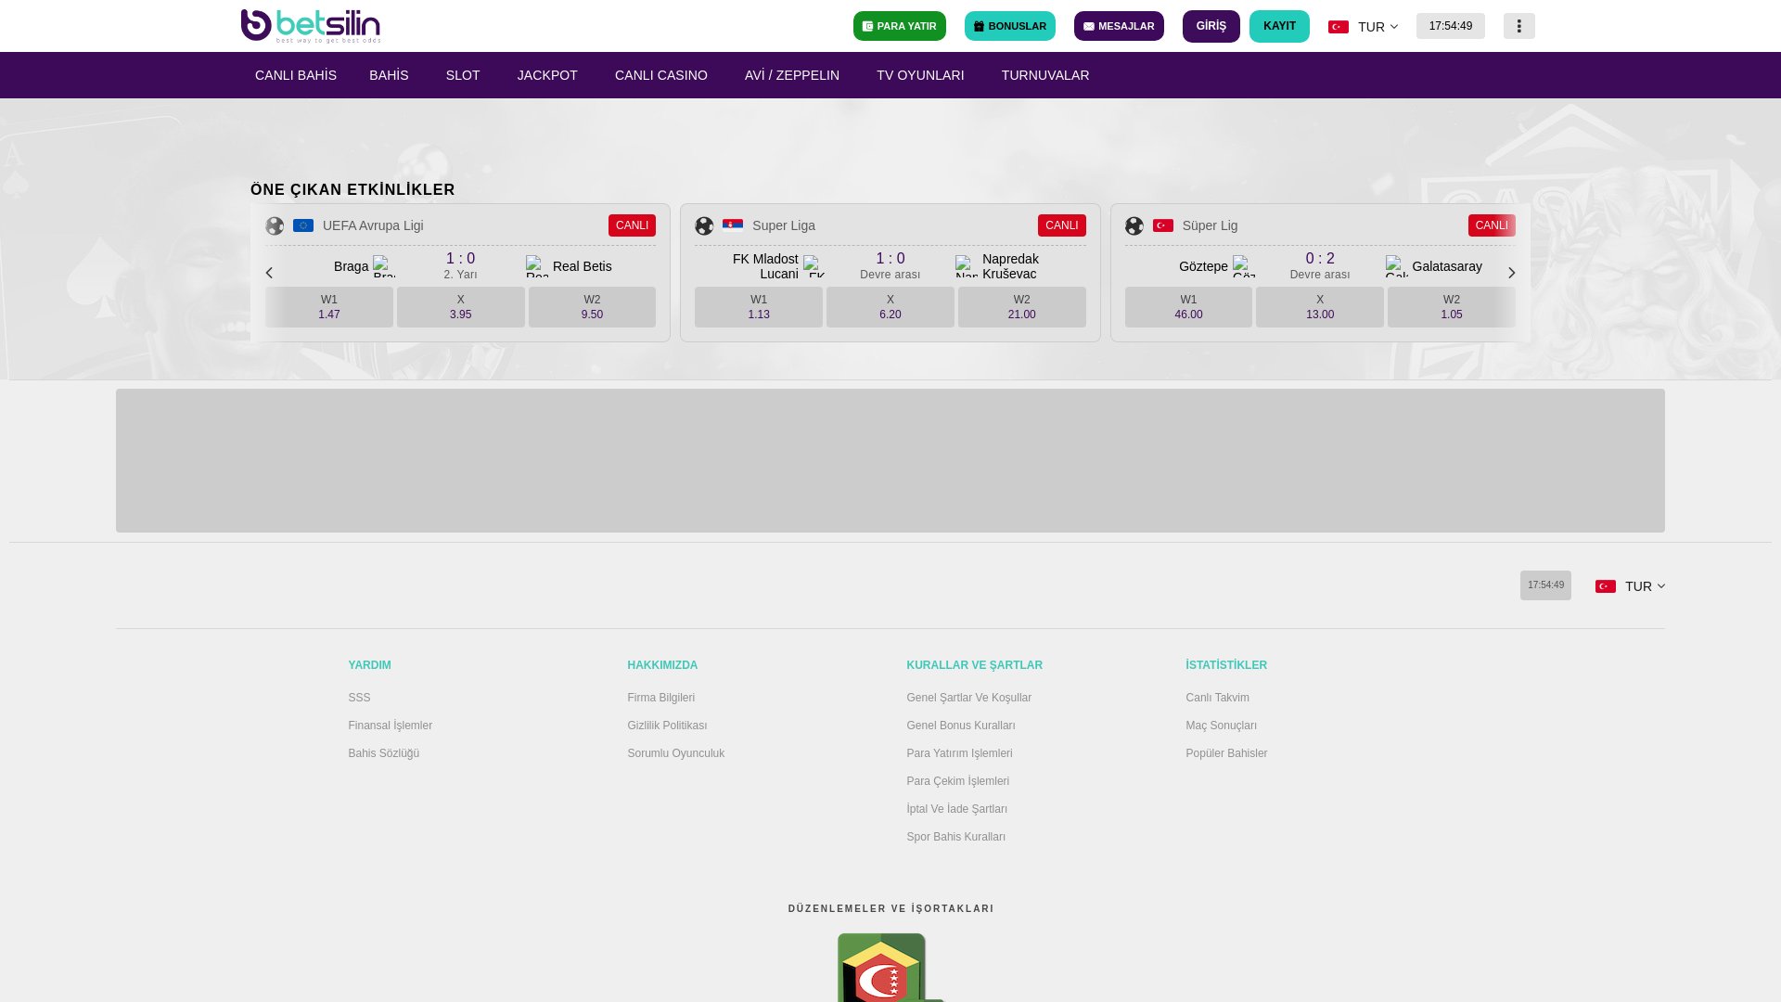Open Para Çekim İşlemleri link
Image resolution: width=1781 pixels, height=1002 pixels.
point(958,781)
